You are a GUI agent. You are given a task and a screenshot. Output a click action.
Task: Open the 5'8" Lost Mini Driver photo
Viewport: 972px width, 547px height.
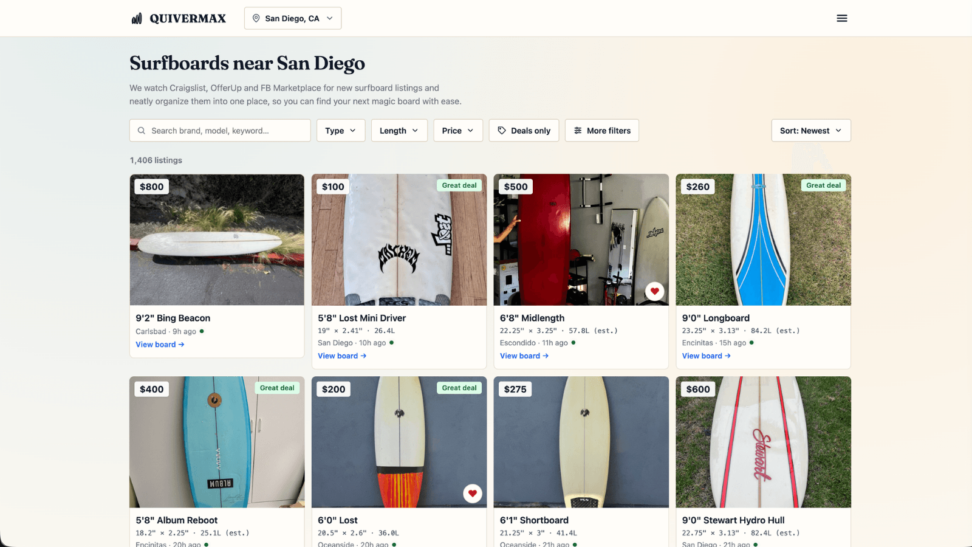tap(399, 240)
